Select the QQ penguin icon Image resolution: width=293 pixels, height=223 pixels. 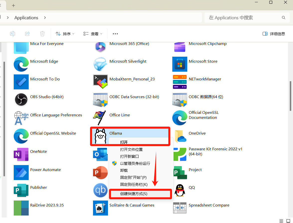180,190
